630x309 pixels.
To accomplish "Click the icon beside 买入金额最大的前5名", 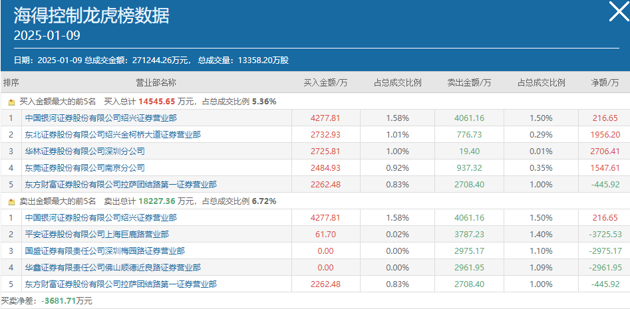I will pyautogui.click(x=12, y=102).
